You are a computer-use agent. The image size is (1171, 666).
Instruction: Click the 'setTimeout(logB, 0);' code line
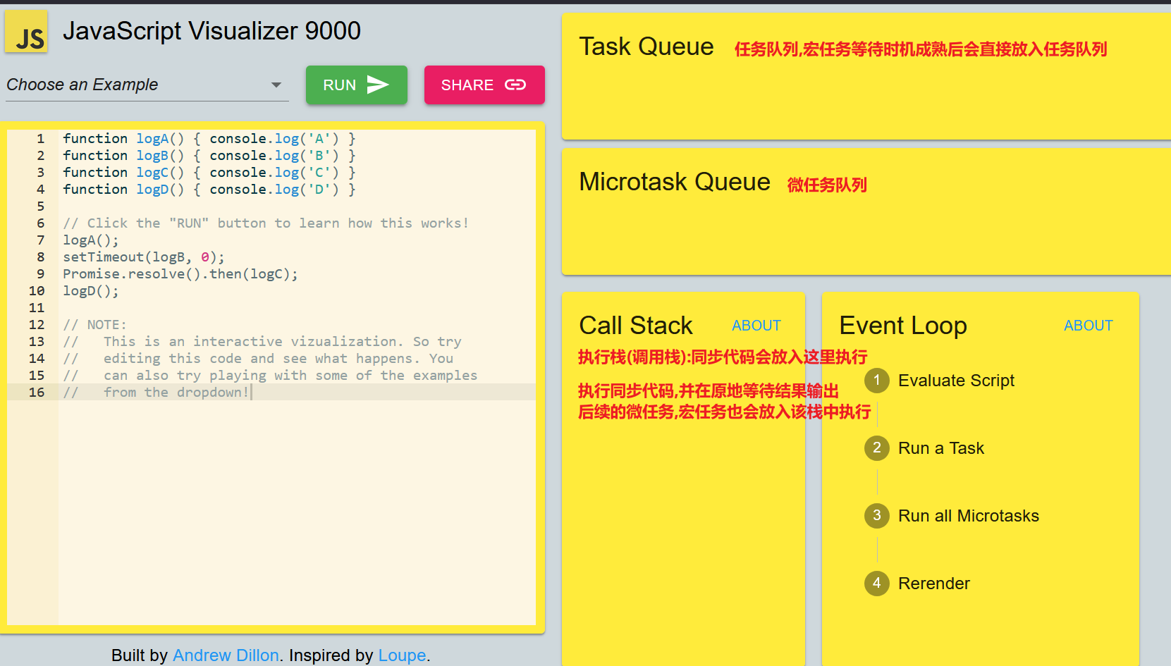(144, 257)
